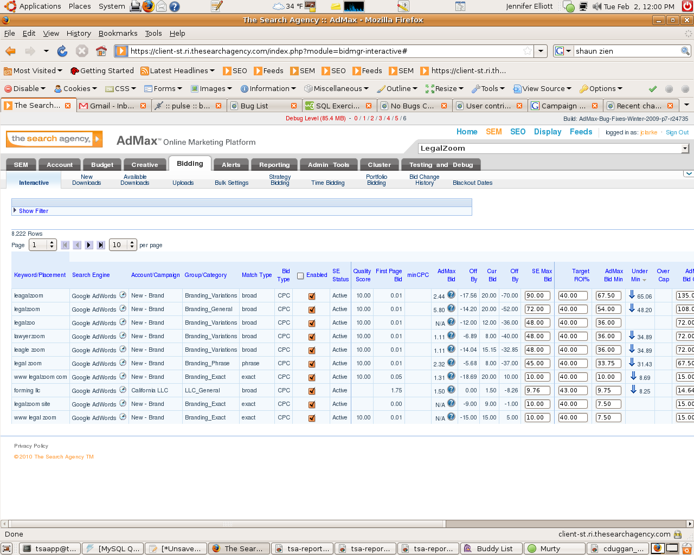Viewport: 694px width, 555px height.
Task: Expand the Show Filter section
Action: point(34,211)
